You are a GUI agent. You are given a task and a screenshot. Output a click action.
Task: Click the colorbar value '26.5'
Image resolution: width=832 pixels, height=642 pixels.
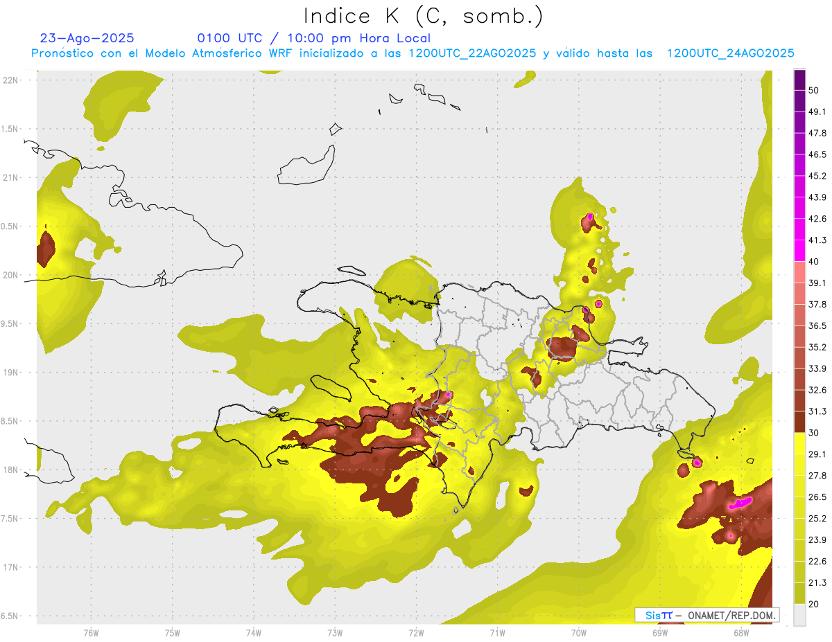(817, 497)
